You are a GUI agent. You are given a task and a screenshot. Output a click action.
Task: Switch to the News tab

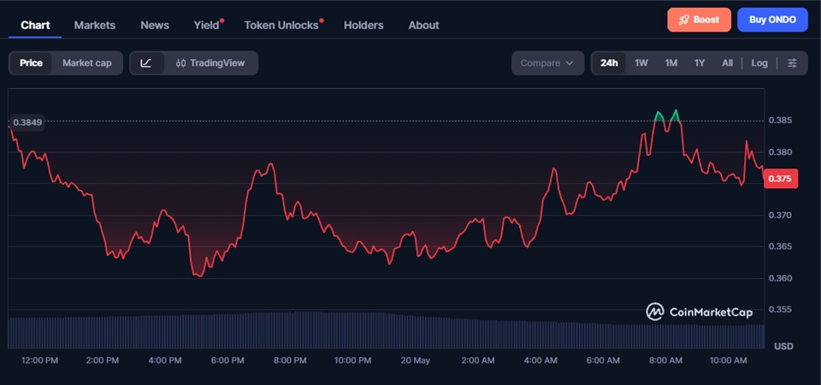coord(155,25)
